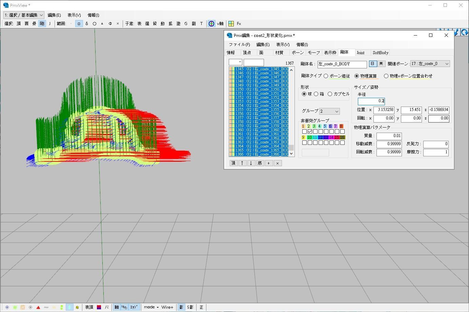
Task: Select joint (J) selection mode in toolbar
Action: tap(50, 24)
